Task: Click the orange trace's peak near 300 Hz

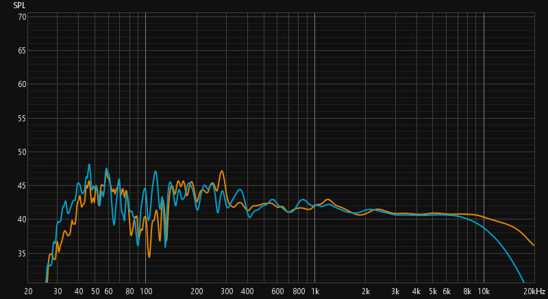Action: 221,171
